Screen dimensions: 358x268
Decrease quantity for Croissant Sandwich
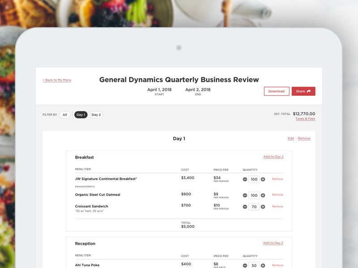pyautogui.click(x=245, y=207)
